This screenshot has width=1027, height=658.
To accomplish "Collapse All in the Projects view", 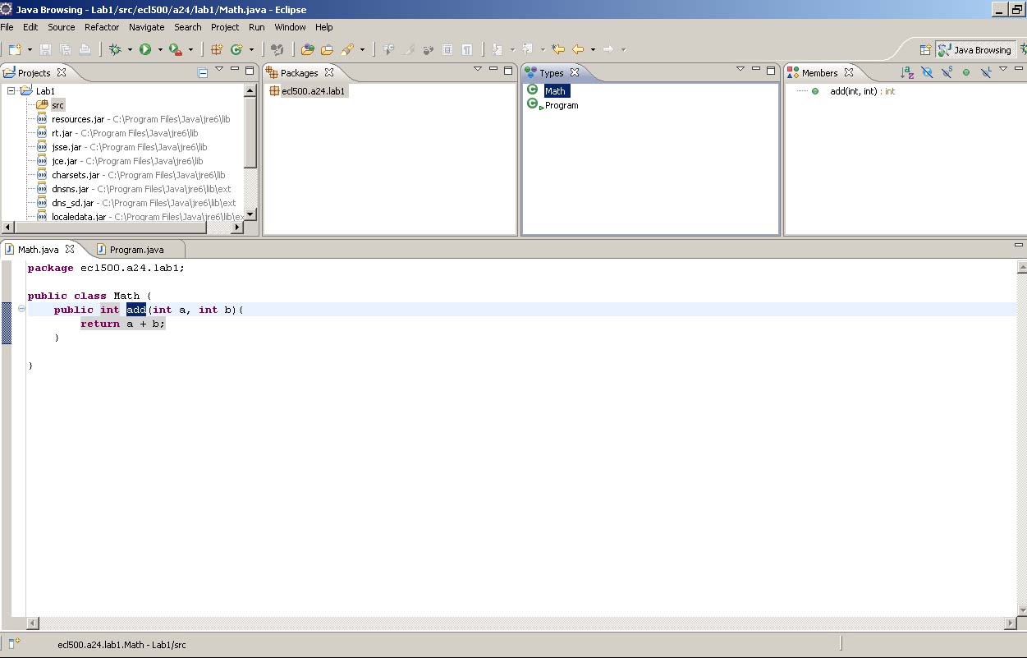I will 203,72.
